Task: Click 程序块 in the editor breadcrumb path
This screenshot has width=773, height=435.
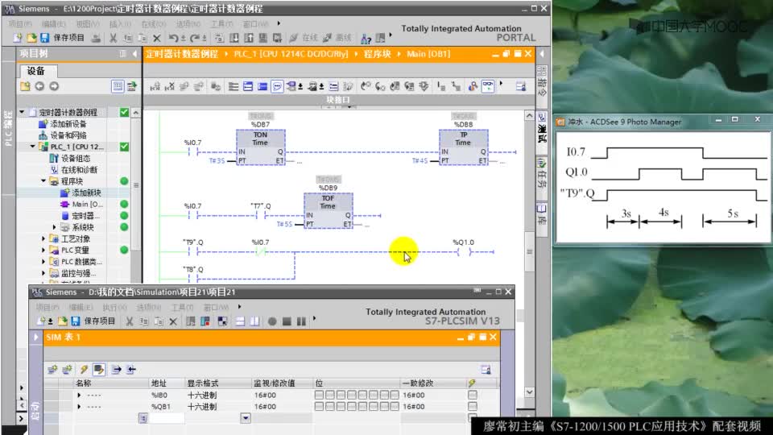Action: click(377, 54)
